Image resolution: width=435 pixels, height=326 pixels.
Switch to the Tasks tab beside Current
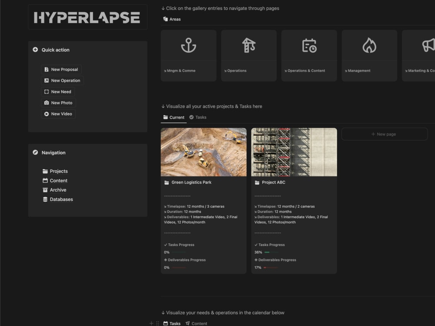click(x=198, y=117)
